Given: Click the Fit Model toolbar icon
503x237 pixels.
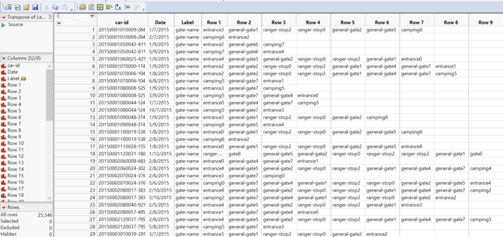Looking at the screenshot, I should point(127,7).
